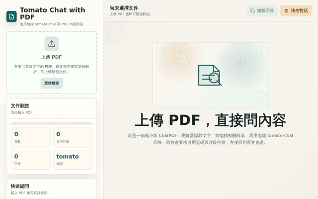Click the trash icon in 清空對話 button
The image size is (318, 199).
click(x=286, y=10)
